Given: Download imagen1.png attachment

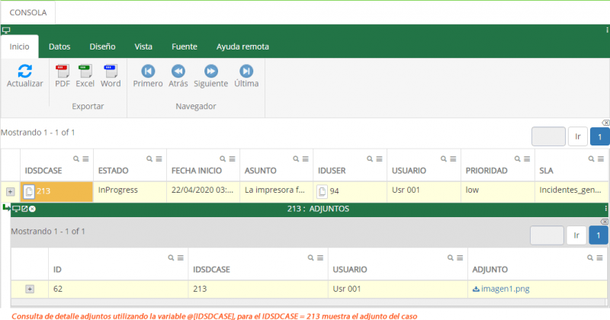Looking at the screenshot, I should (x=501, y=289).
